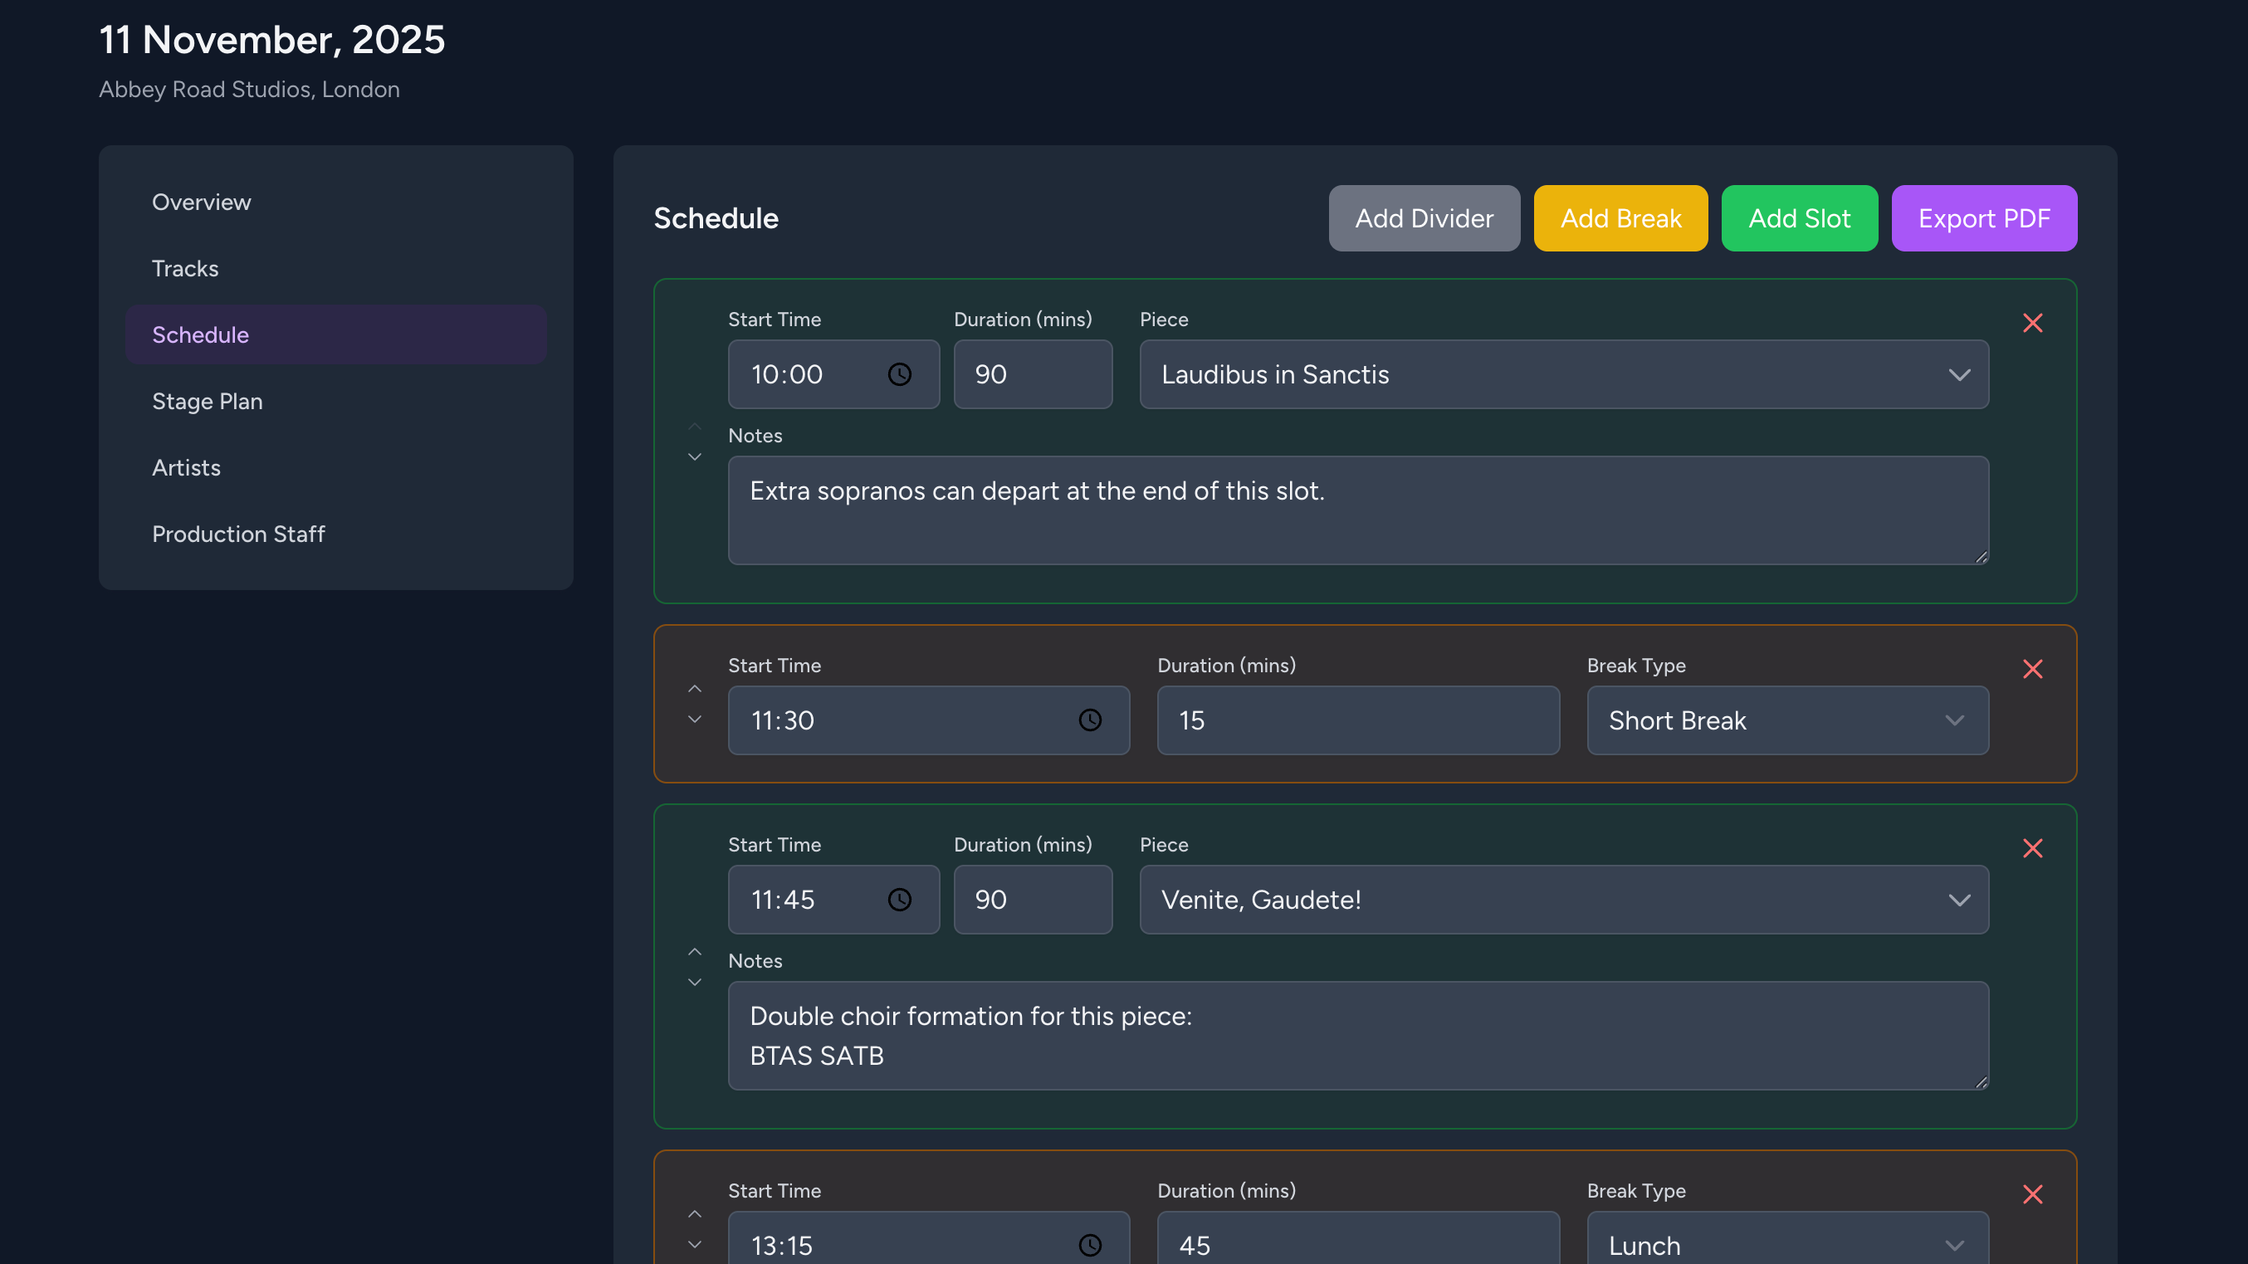Move the Short Break up in the schedule
Viewport: 2248px width, 1264px height.
tap(695, 688)
